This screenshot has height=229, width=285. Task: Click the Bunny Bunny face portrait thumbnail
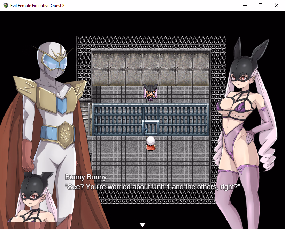[32, 197]
